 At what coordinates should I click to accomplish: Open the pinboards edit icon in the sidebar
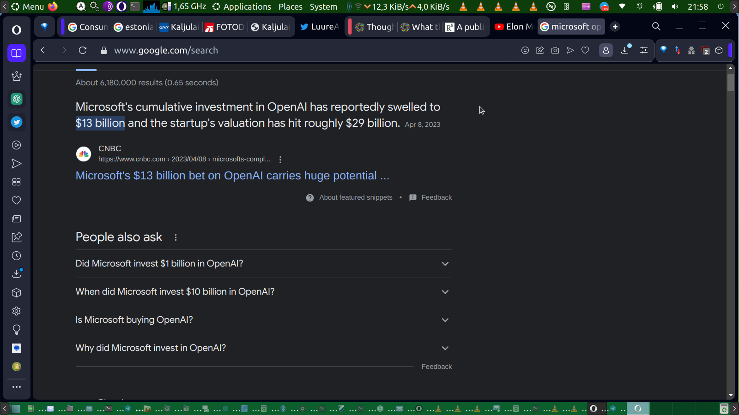coord(17,237)
